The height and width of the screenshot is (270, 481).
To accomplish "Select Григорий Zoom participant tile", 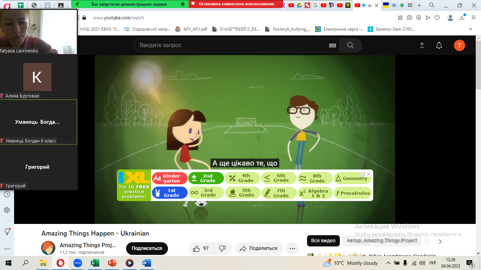I will coord(38,167).
